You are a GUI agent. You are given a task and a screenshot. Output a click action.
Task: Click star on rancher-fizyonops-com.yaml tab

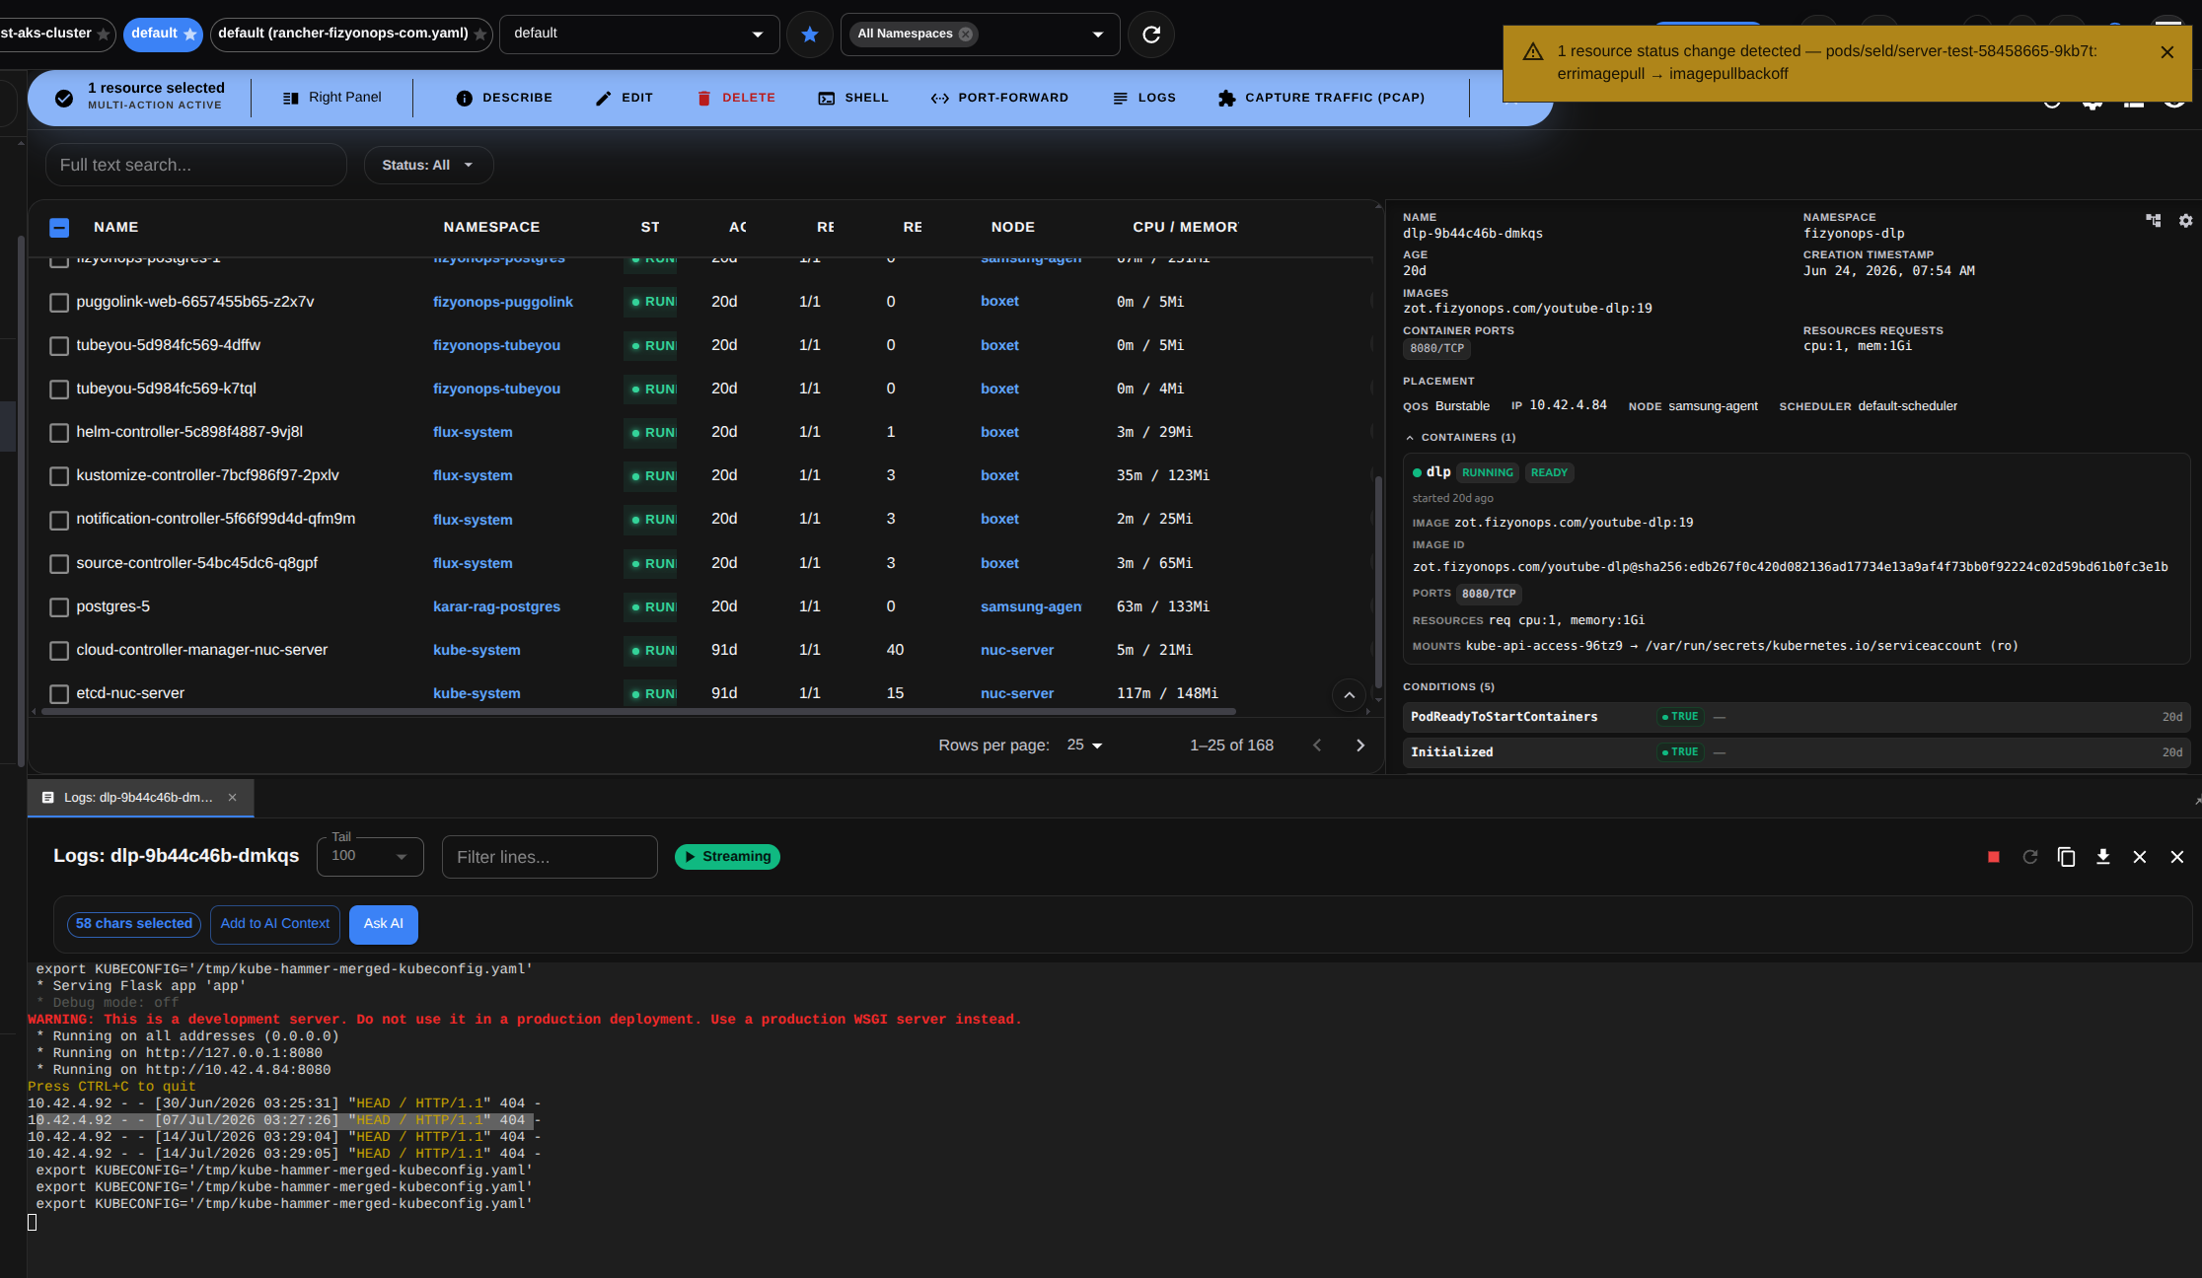tap(479, 35)
